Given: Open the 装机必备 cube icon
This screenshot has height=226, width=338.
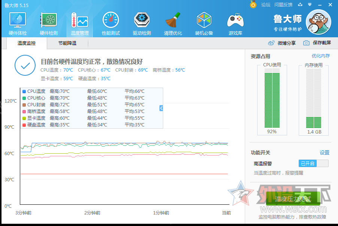Looking at the screenshot, I should (204, 20).
